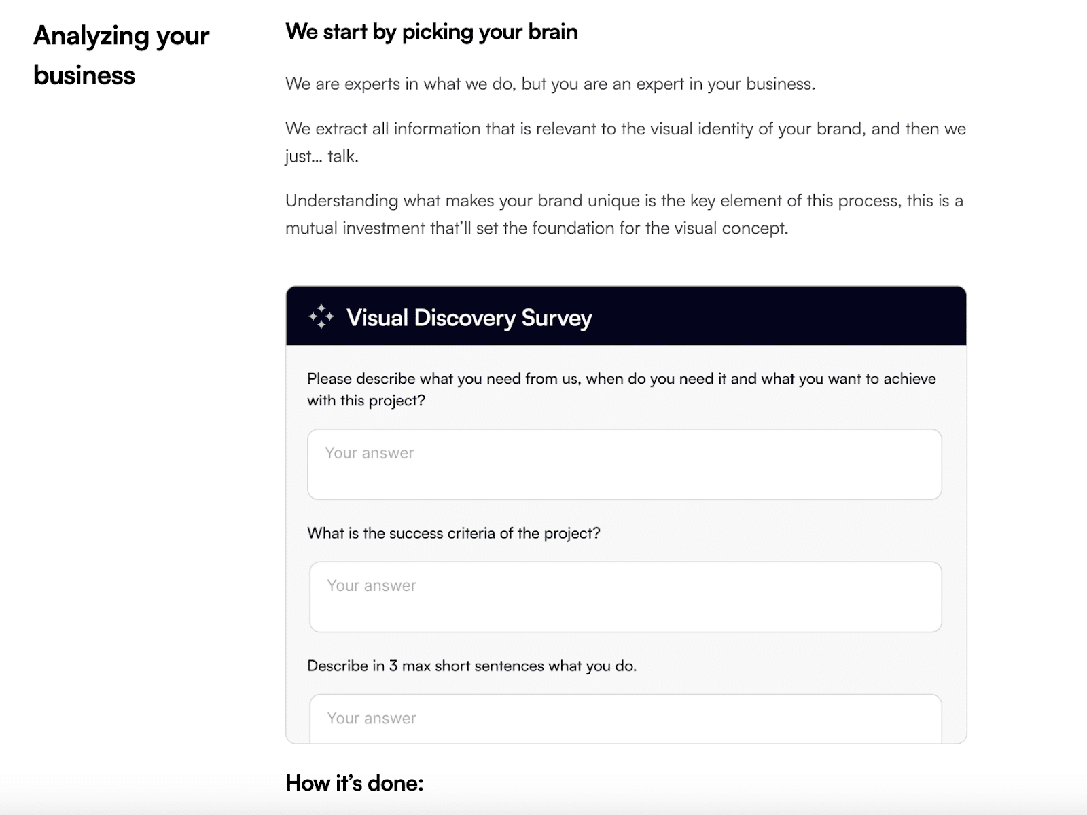
Task: Select the Analyzing your business sidebar heading
Action: click(x=121, y=55)
